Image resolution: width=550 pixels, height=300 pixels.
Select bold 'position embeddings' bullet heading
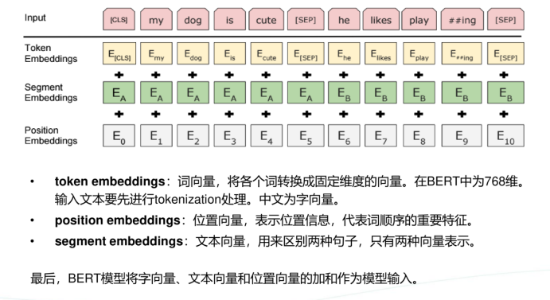coord(118,220)
